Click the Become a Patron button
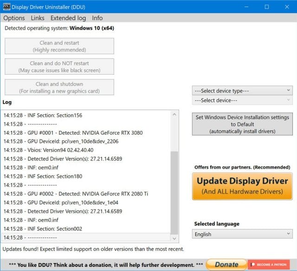Viewport: 297px width, 271px height. click(x=269, y=265)
